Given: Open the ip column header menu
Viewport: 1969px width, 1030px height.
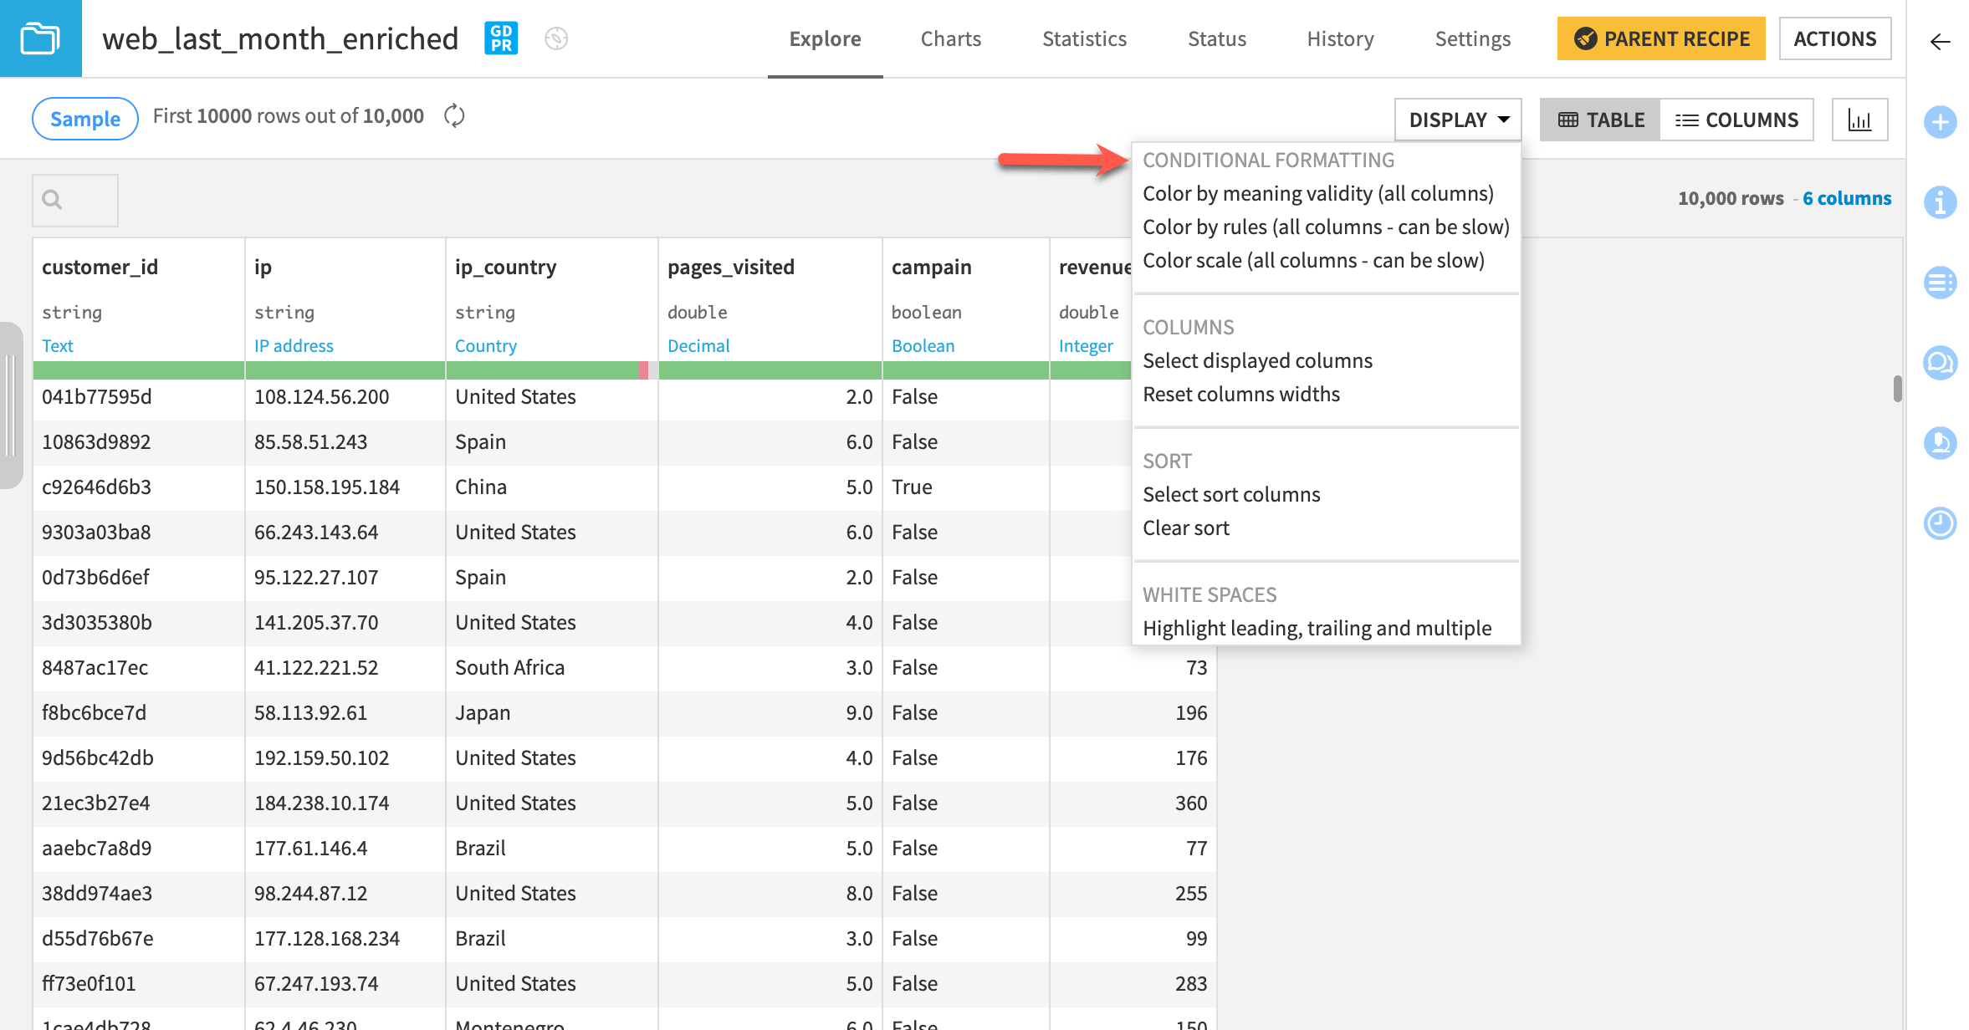Looking at the screenshot, I should pos(263,267).
